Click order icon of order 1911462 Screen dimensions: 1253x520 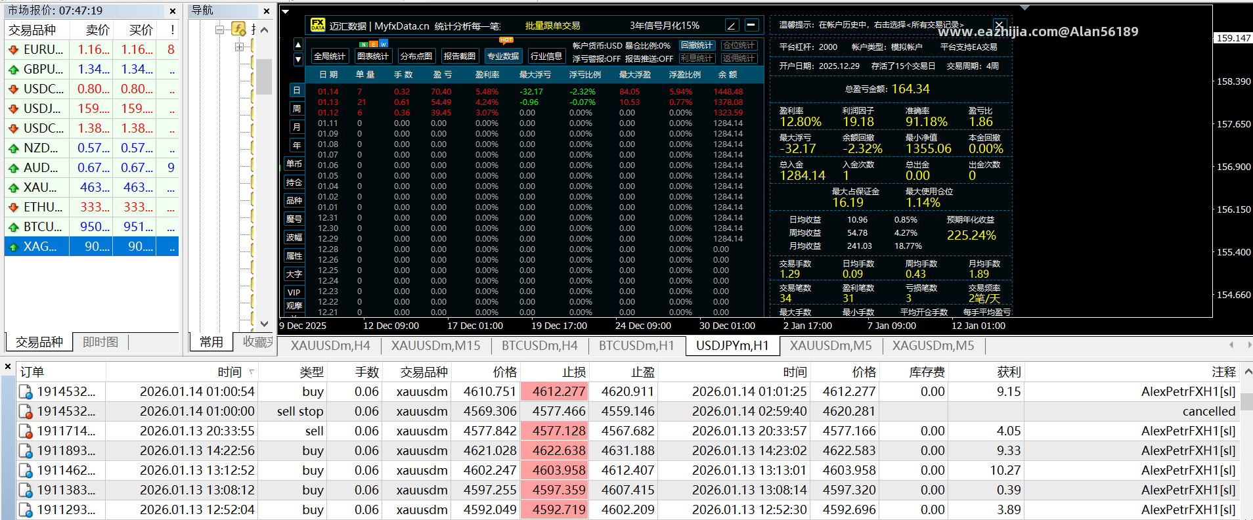[26, 471]
